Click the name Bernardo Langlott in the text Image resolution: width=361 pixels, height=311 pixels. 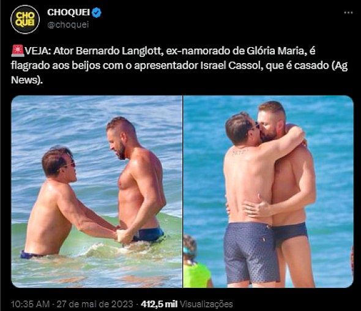(x=118, y=51)
